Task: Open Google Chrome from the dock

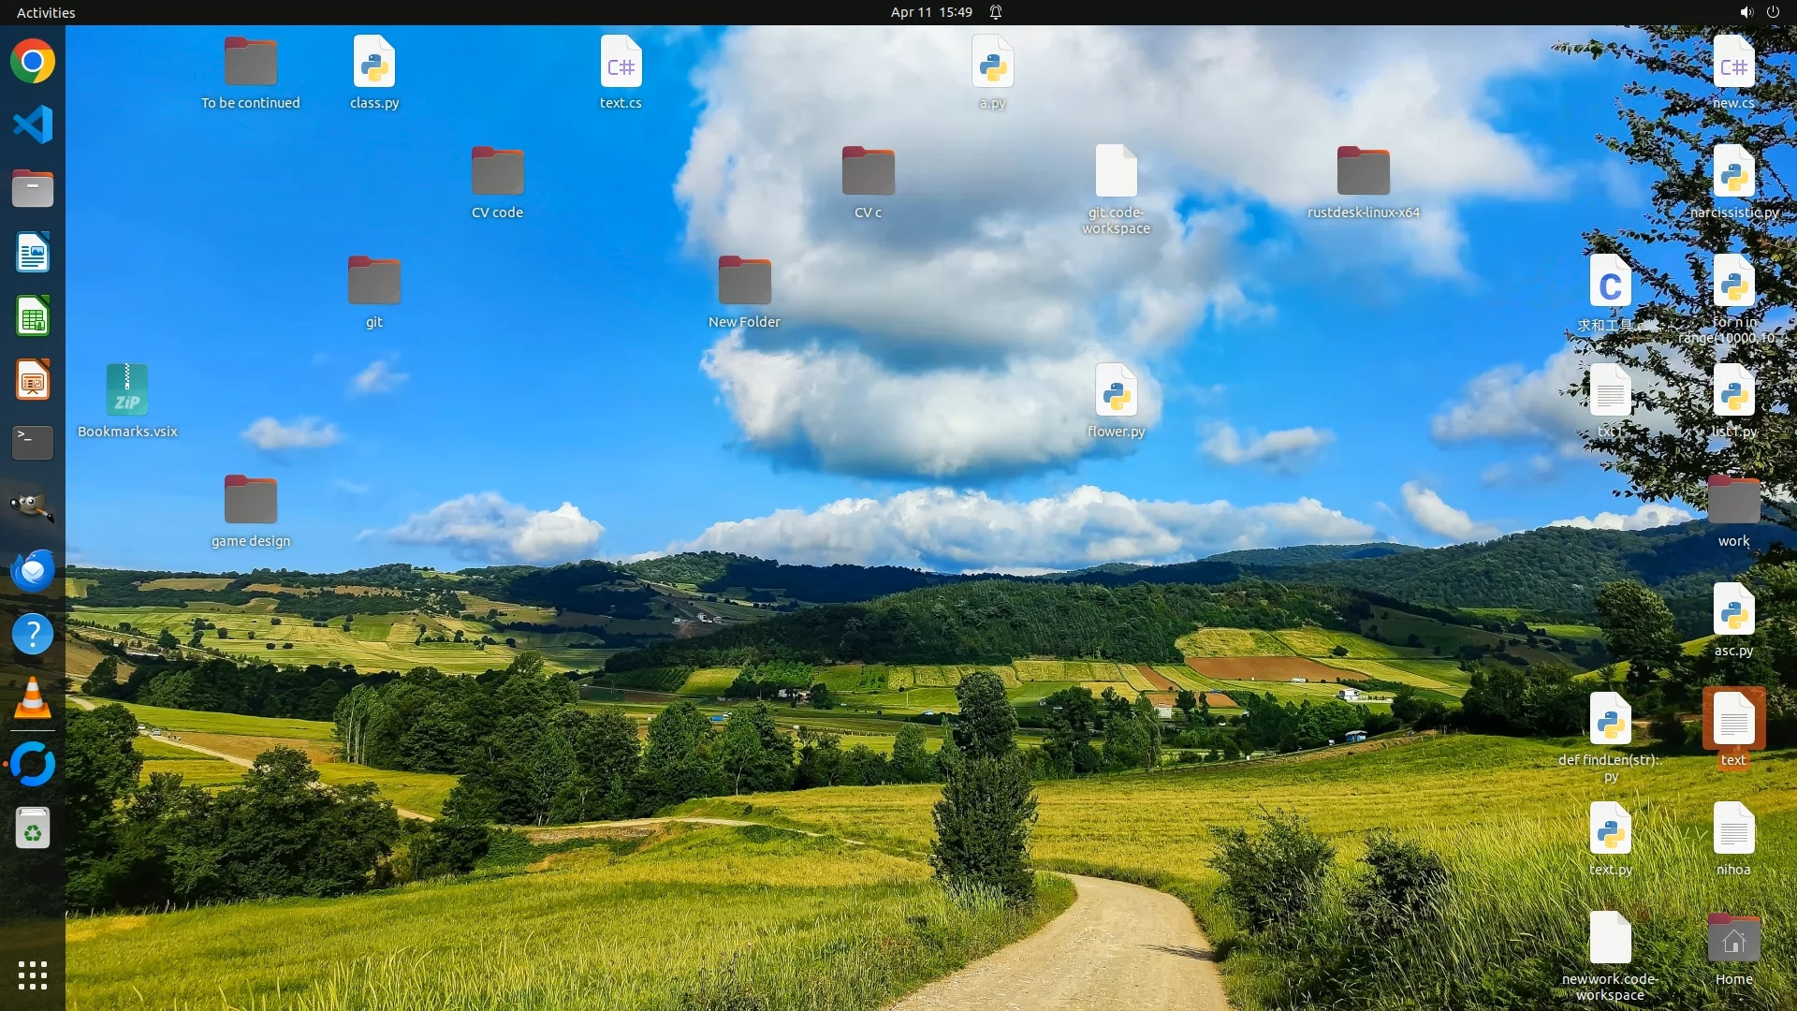Action: (x=33, y=62)
